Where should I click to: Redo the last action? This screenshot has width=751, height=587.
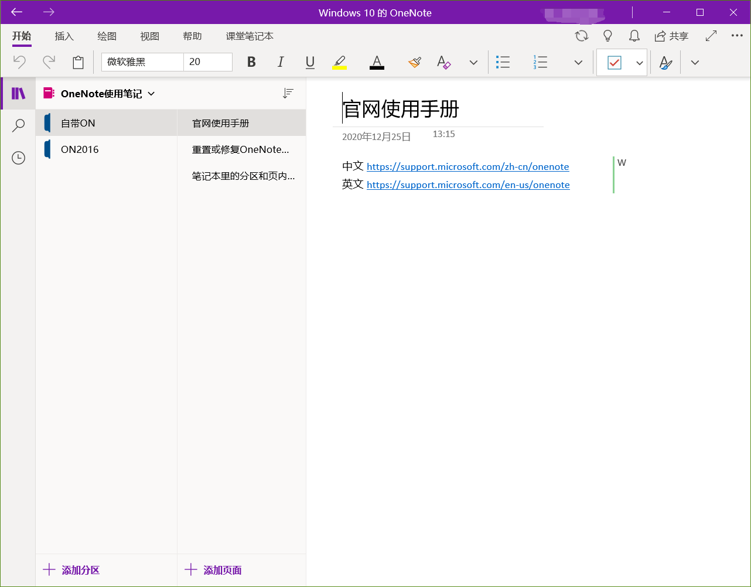(49, 62)
